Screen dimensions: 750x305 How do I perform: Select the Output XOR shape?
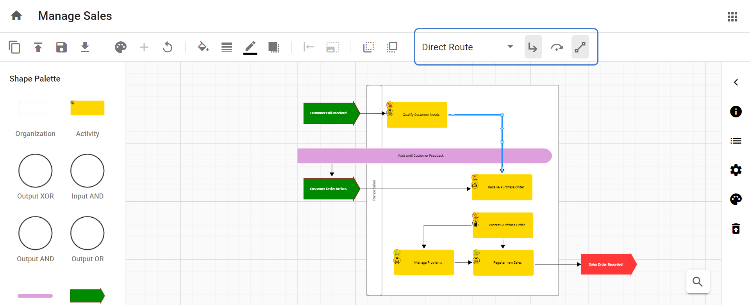pos(35,171)
